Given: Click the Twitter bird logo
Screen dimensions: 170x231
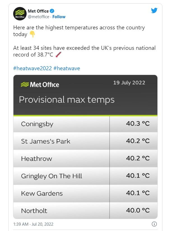Looking at the screenshot, I should (154, 11).
